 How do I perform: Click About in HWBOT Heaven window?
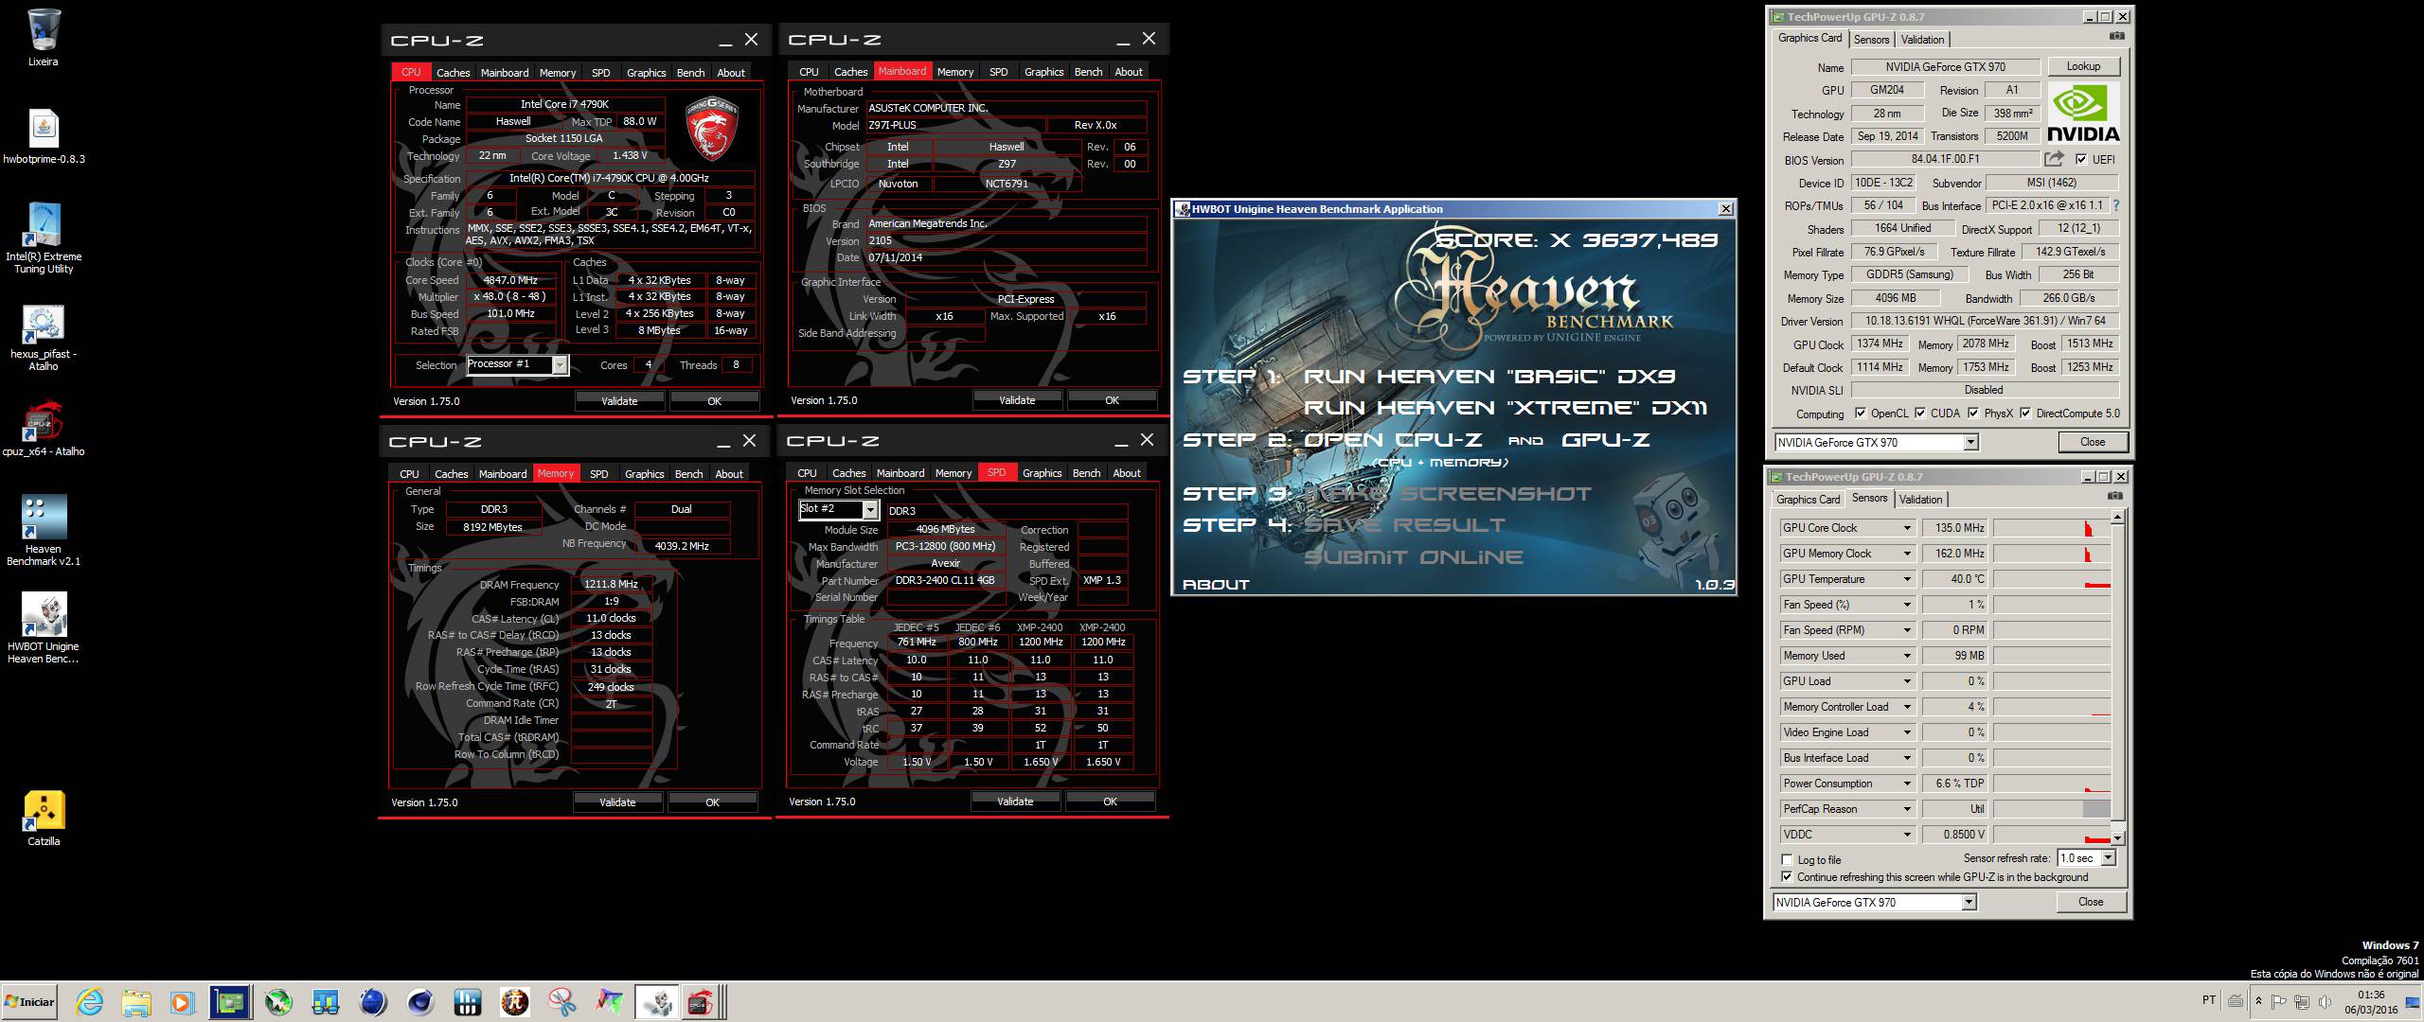tap(1216, 585)
